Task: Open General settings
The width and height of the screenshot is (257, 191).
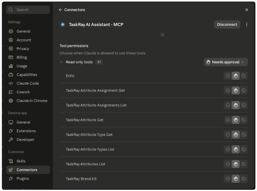Action: 28,31
